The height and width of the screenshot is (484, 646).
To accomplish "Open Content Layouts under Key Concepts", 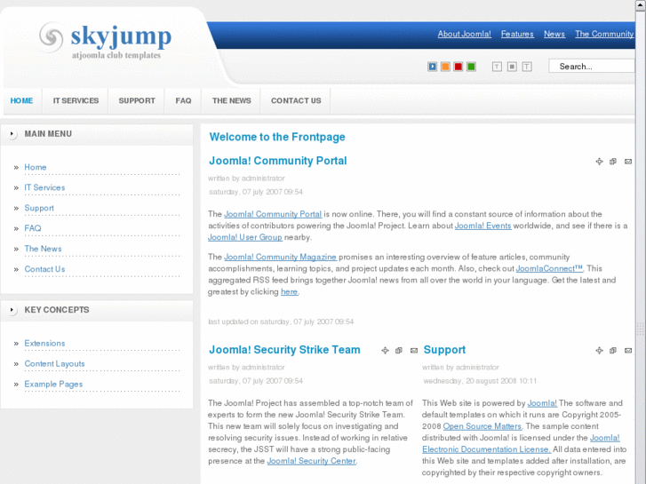I will [54, 364].
